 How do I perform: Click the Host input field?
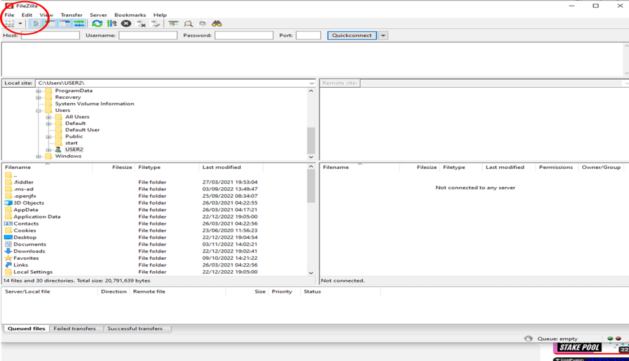click(x=50, y=36)
